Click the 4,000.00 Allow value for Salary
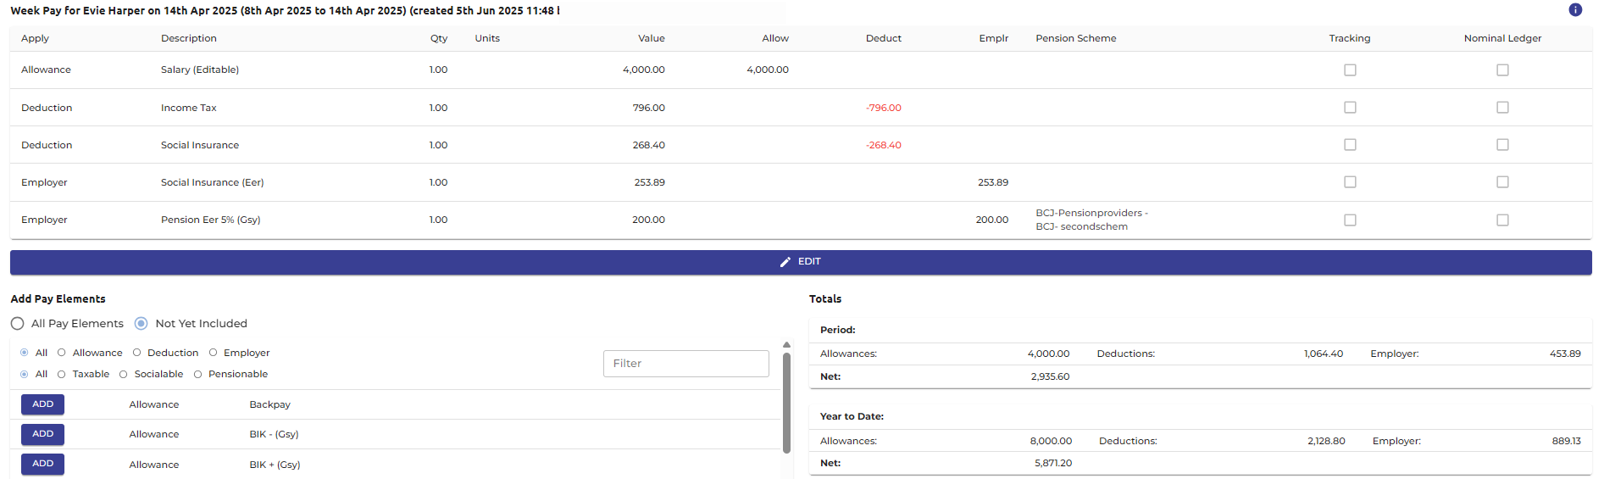Viewport: 1604px width, 479px height. point(768,70)
